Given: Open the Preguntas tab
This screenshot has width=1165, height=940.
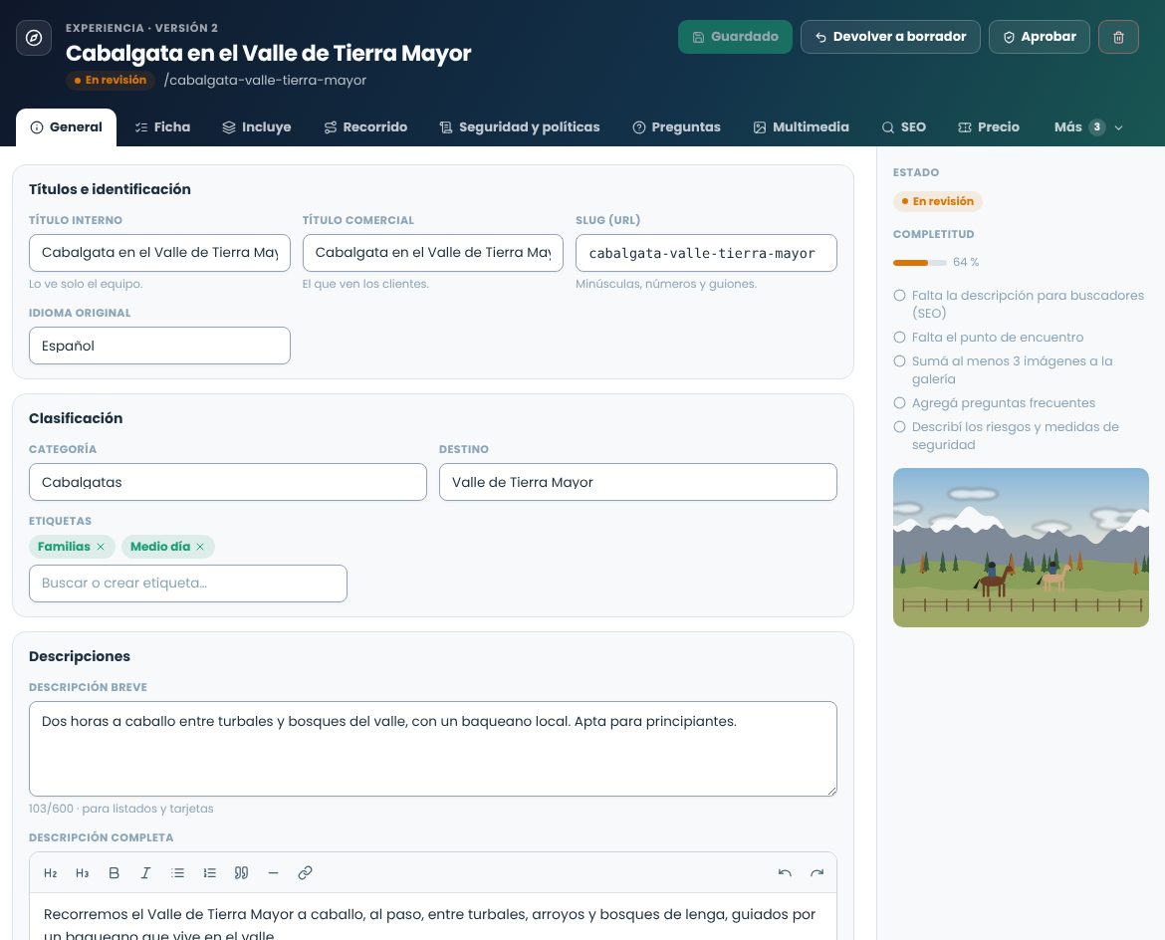Looking at the screenshot, I should [677, 127].
